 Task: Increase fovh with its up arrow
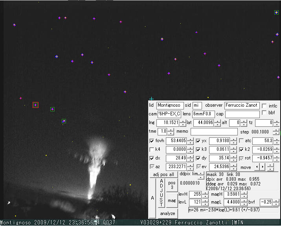pyautogui.click(x=190, y=139)
